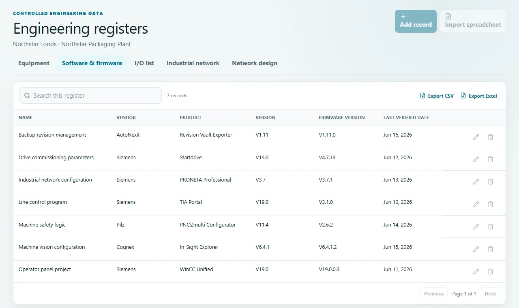This screenshot has height=308, width=519.
Task: Open the Equipment tab
Action: tap(34, 63)
